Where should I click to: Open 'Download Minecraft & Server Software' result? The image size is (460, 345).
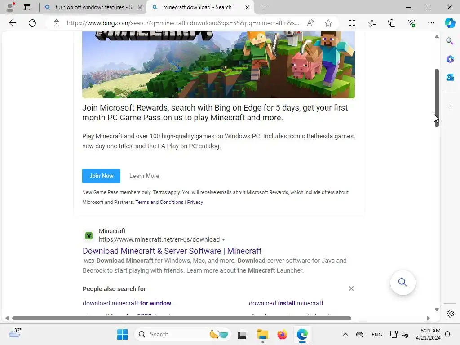(172, 251)
